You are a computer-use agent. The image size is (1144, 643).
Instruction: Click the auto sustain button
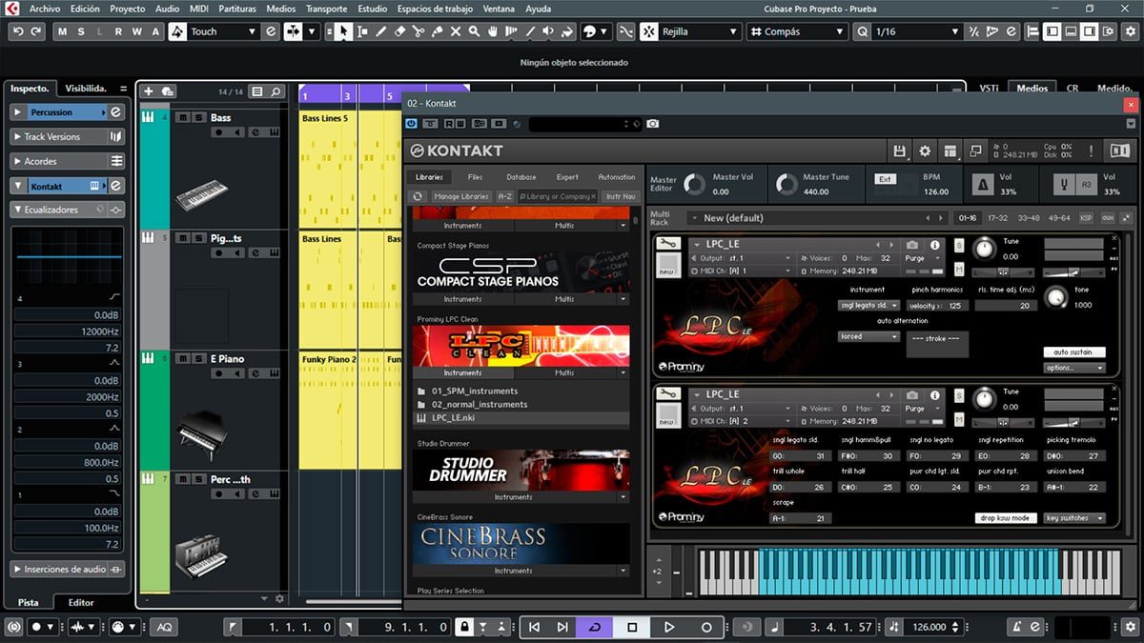click(x=1073, y=352)
